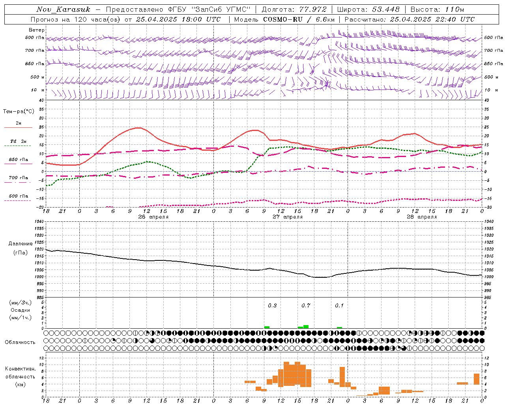
Task: Click the precipitation value '0.3'
Action: click(x=272, y=306)
